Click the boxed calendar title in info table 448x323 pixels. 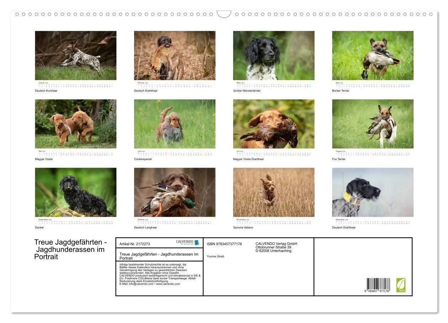click(x=159, y=256)
